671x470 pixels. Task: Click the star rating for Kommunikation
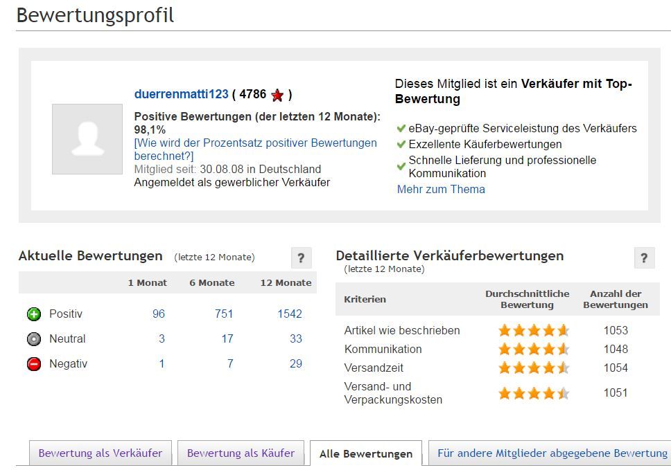[x=533, y=350]
